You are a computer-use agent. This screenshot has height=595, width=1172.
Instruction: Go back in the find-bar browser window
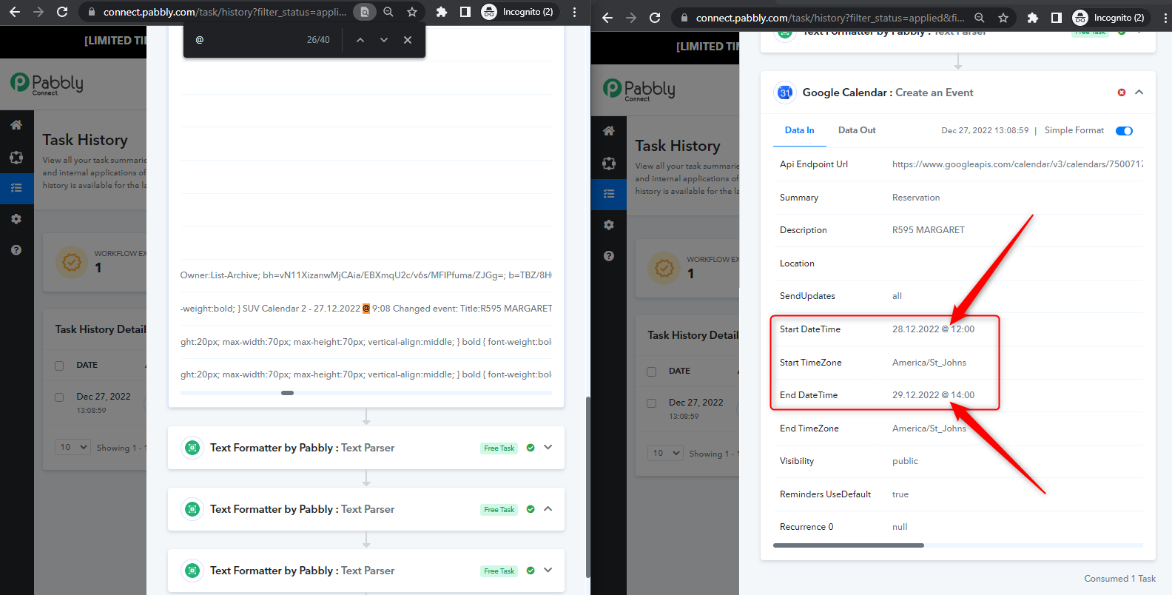coord(15,12)
